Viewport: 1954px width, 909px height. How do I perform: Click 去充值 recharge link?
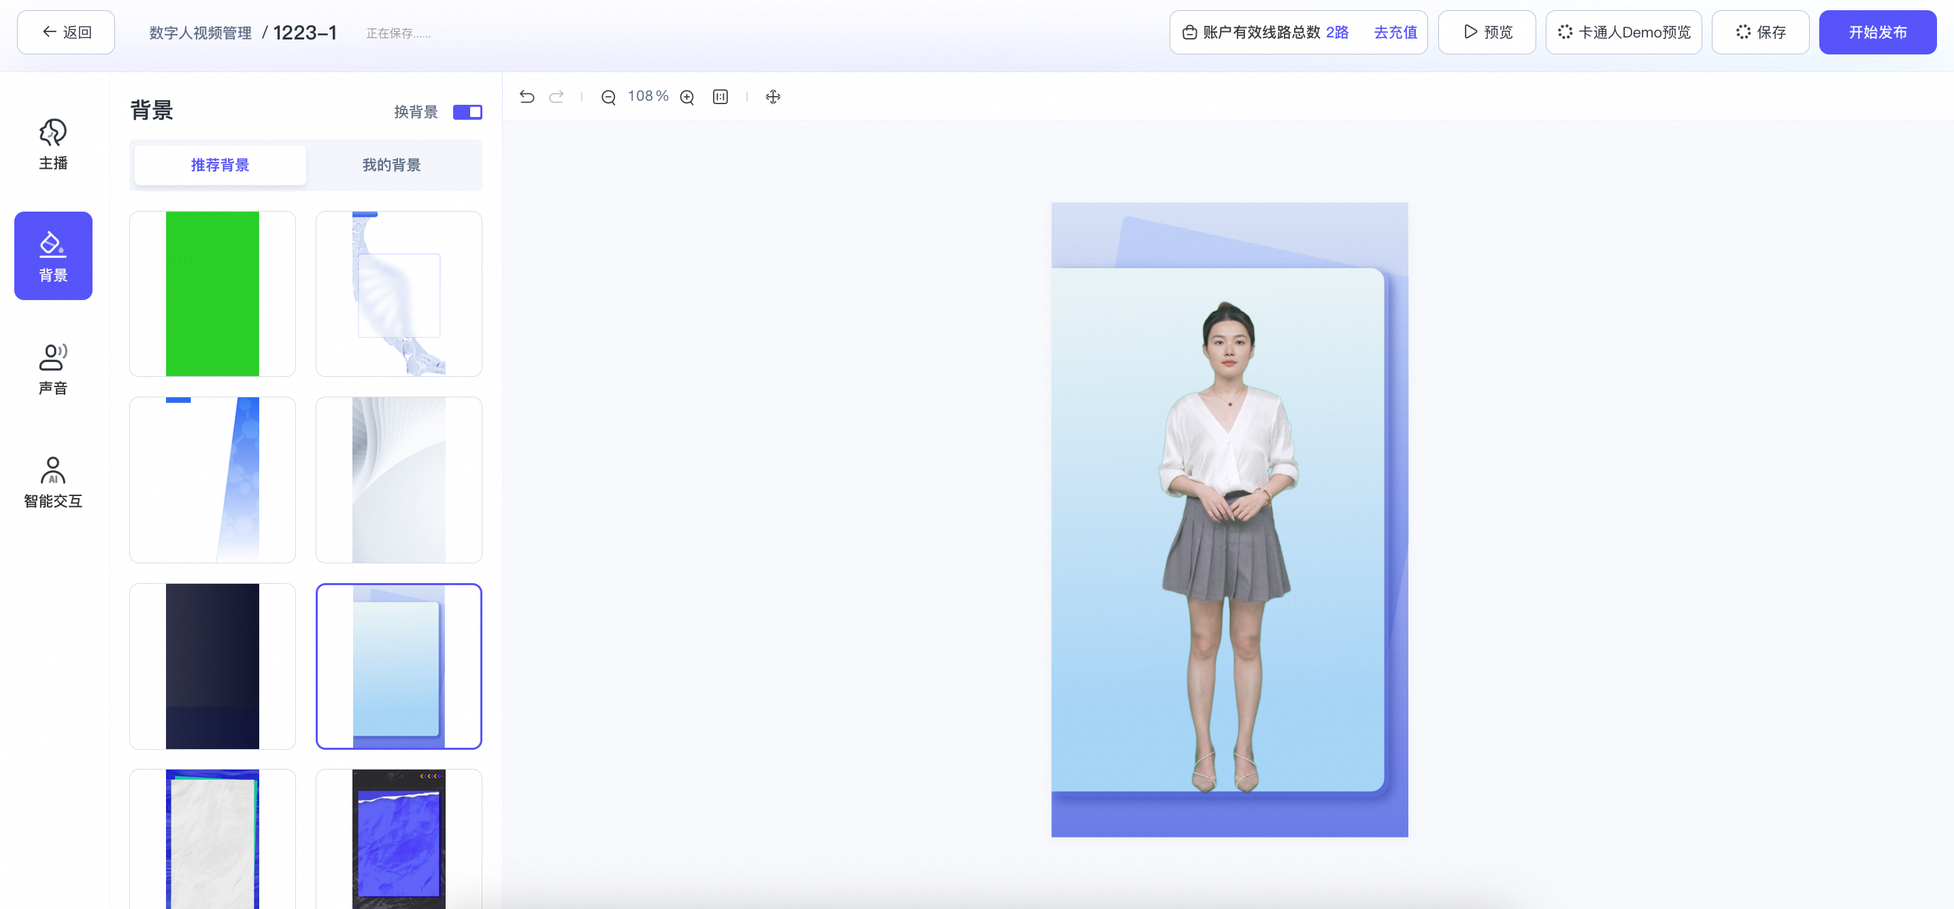pyautogui.click(x=1395, y=32)
